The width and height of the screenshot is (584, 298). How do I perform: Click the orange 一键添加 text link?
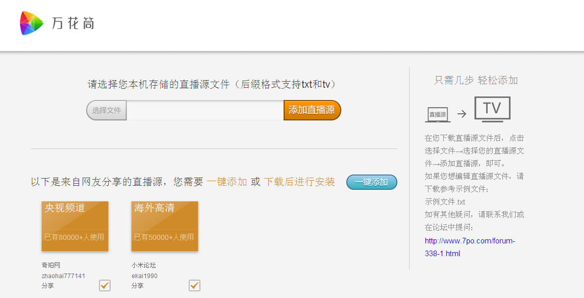pyautogui.click(x=227, y=182)
